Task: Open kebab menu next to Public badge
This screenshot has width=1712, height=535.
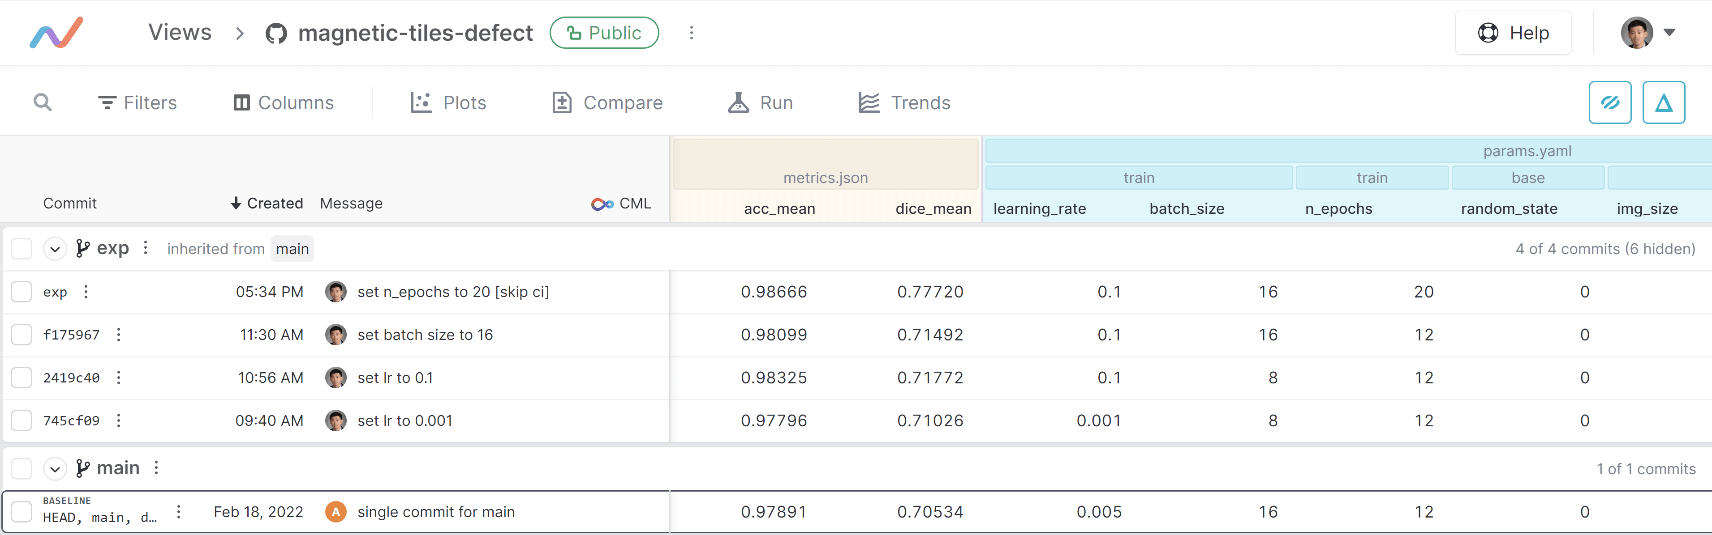Action: (x=691, y=33)
